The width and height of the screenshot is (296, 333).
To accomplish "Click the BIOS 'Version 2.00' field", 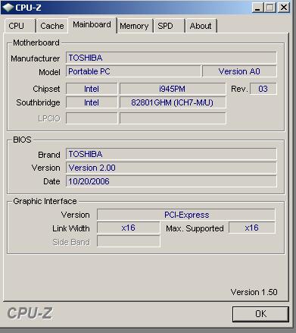I will click(x=171, y=168).
